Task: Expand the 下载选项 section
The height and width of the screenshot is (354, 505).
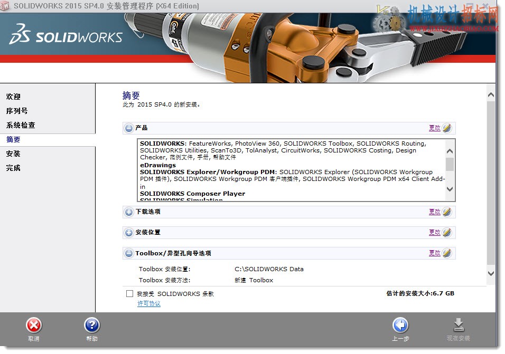Action: pyautogui.click(x=129, y=212)
